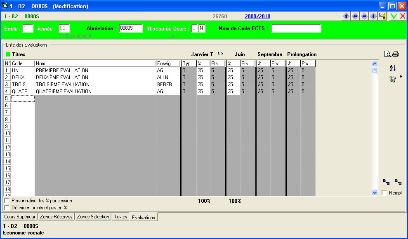Viewport: 408px width, 239px height.
Task: Click the Typ column header
Action: [189, 63]
